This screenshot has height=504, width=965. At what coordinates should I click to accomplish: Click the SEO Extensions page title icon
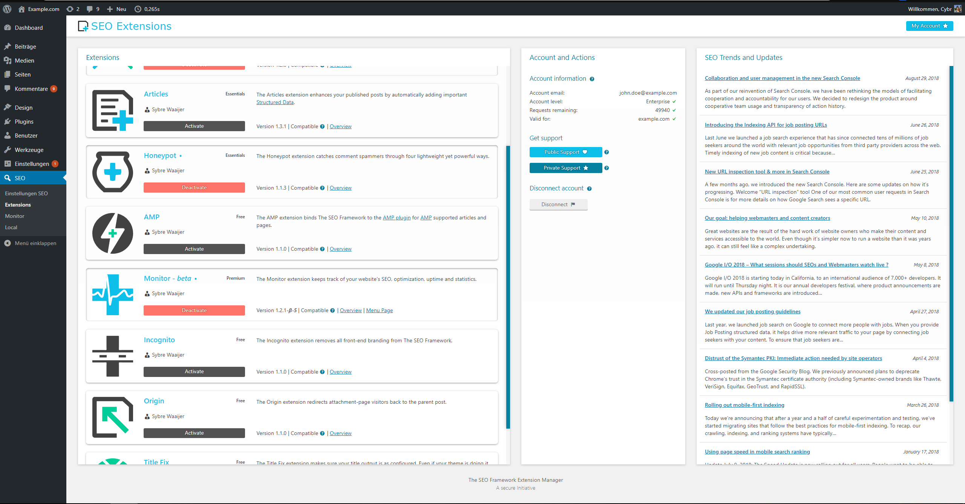pos(83,26)
